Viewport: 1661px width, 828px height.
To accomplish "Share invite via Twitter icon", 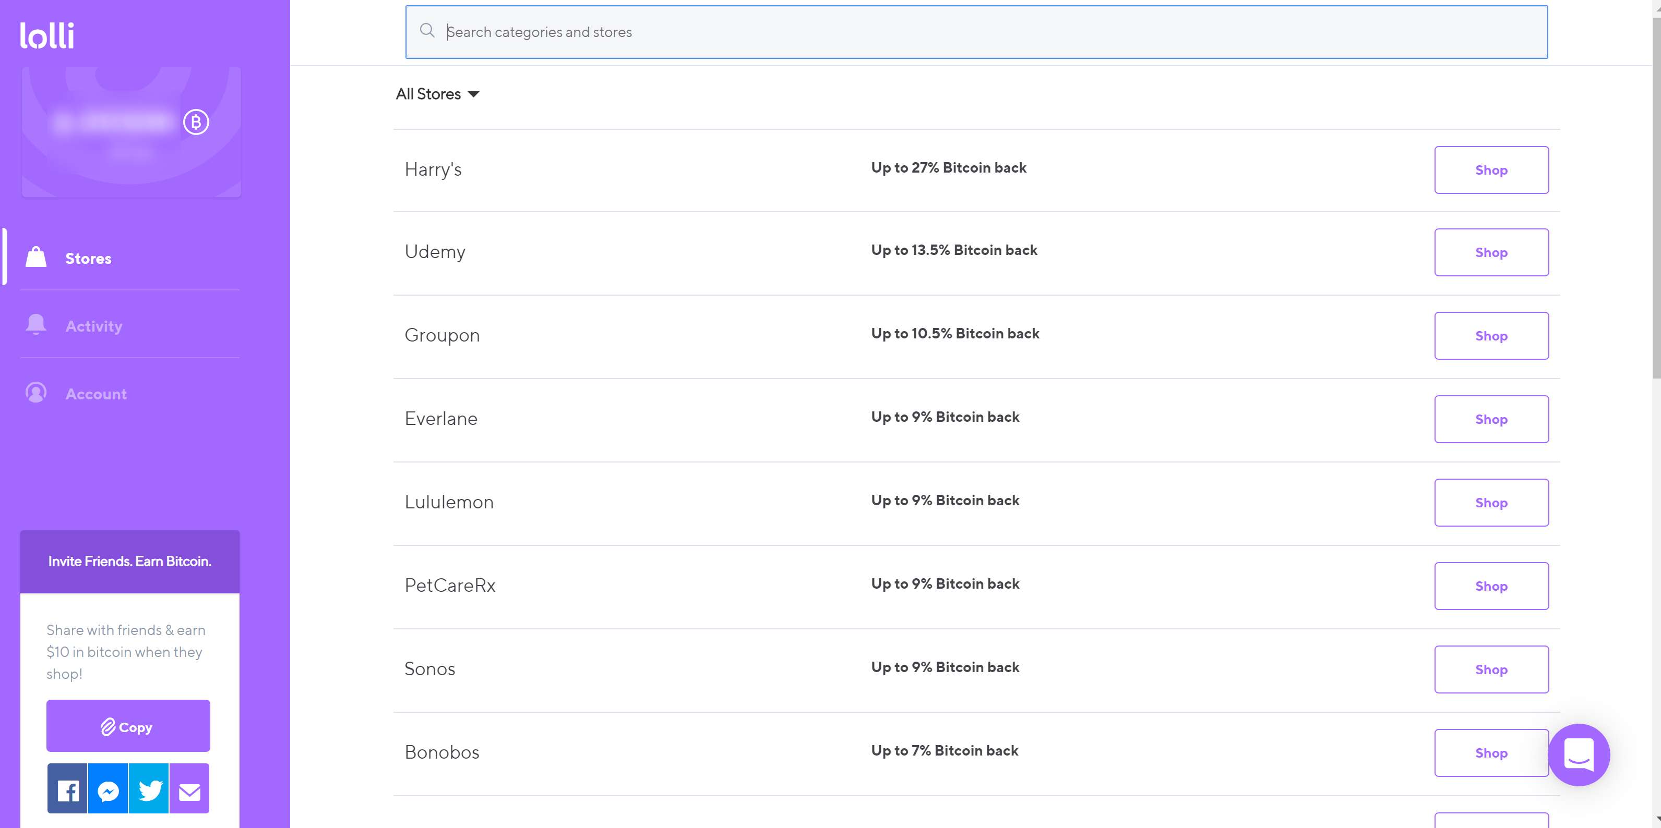I will (x=149, y=789).
